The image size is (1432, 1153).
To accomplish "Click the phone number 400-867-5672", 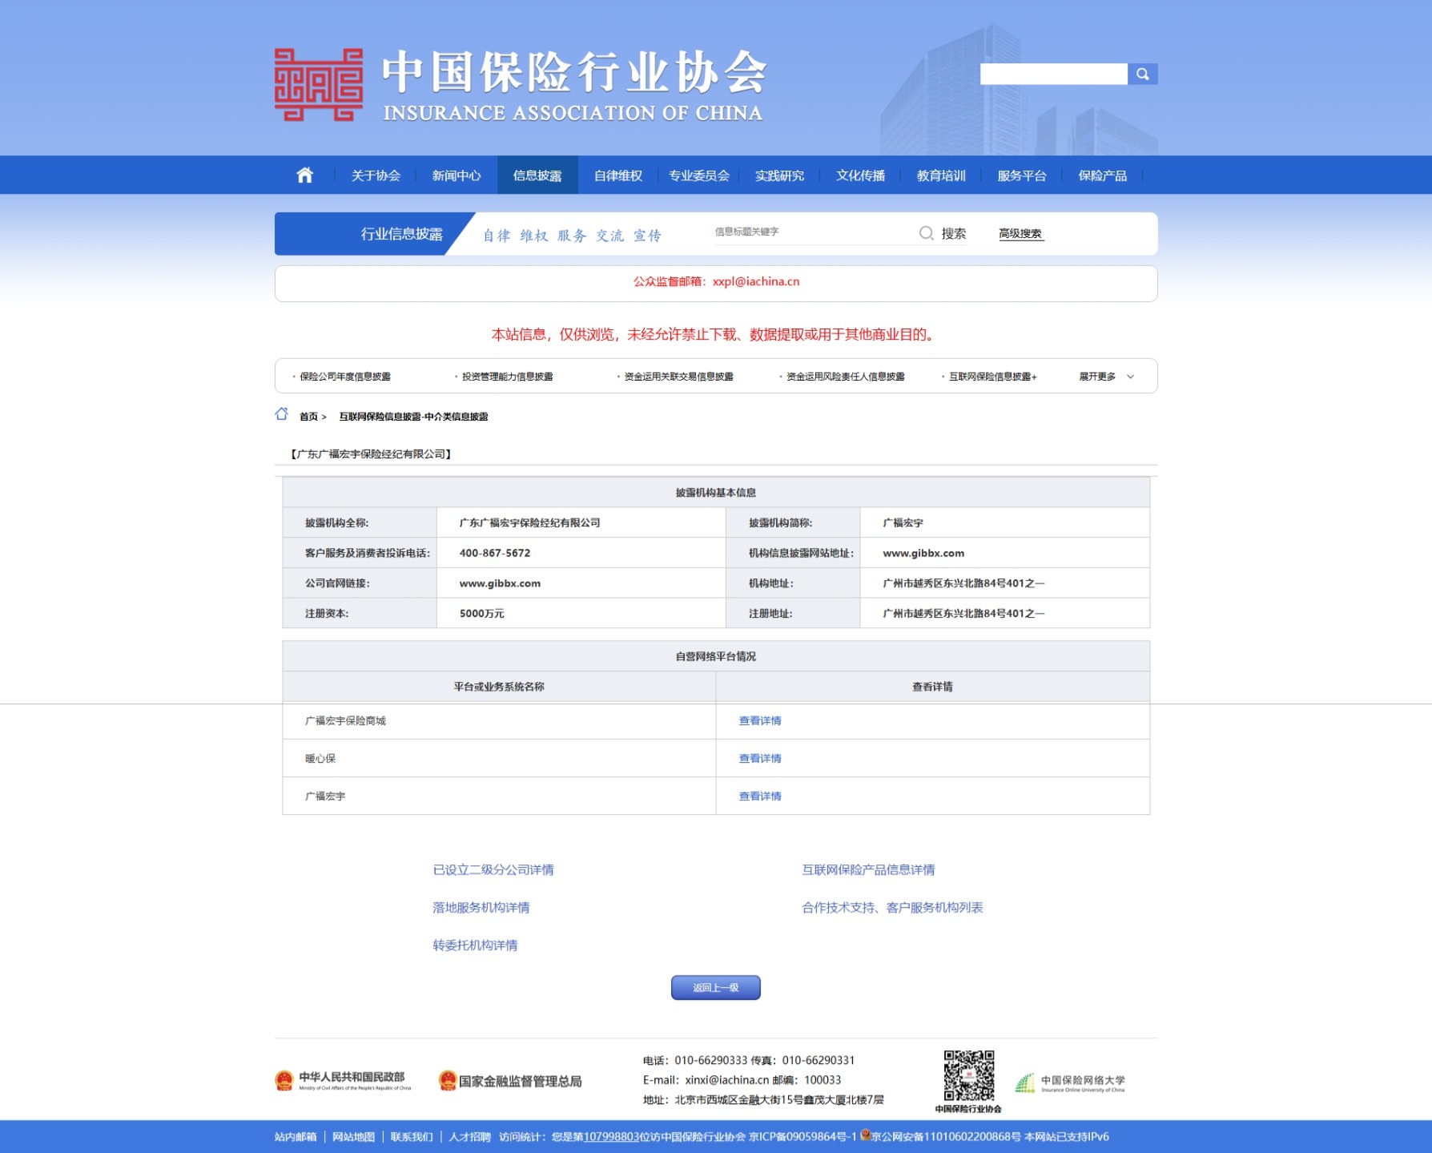I will click(494, 553).
